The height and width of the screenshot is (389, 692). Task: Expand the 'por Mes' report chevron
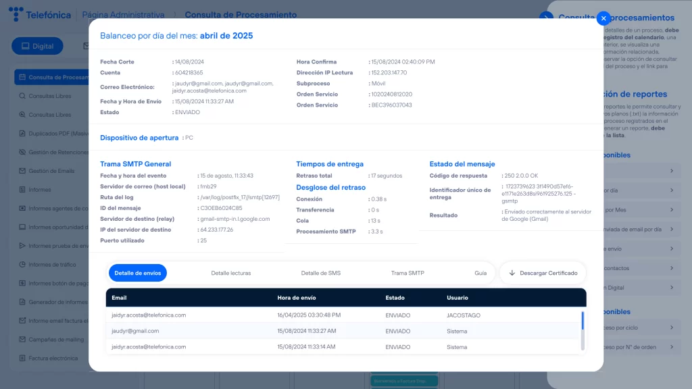(672, 210)
